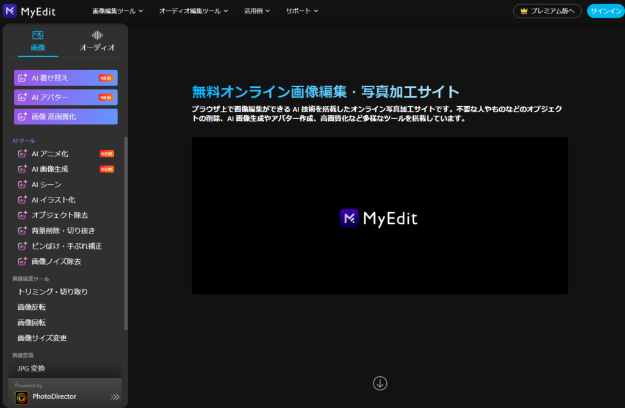This screenshot has width=625, height=408.
Task: Open the AI アバター creator
Action: [x=65, y=97]
